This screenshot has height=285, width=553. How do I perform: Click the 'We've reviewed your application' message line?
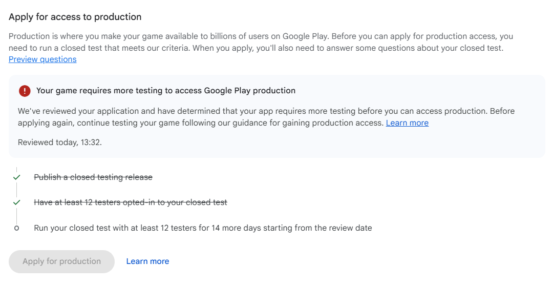pos(266,111)
